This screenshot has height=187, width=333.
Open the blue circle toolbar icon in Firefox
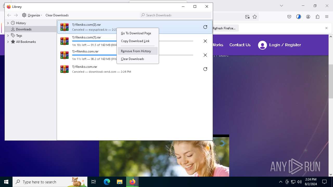click(299, 17)
